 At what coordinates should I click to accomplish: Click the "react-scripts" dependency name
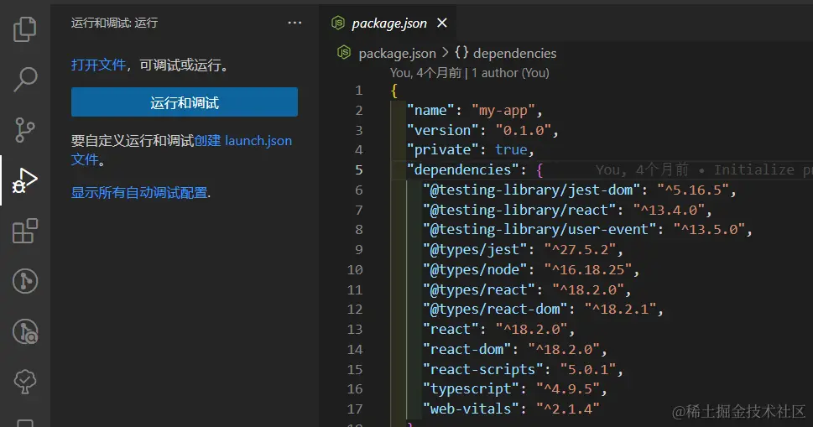click(x=483, y=369)
